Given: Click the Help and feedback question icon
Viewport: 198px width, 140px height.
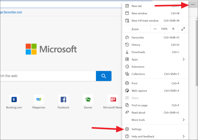Looking at the screenshot, I should 127,136.
